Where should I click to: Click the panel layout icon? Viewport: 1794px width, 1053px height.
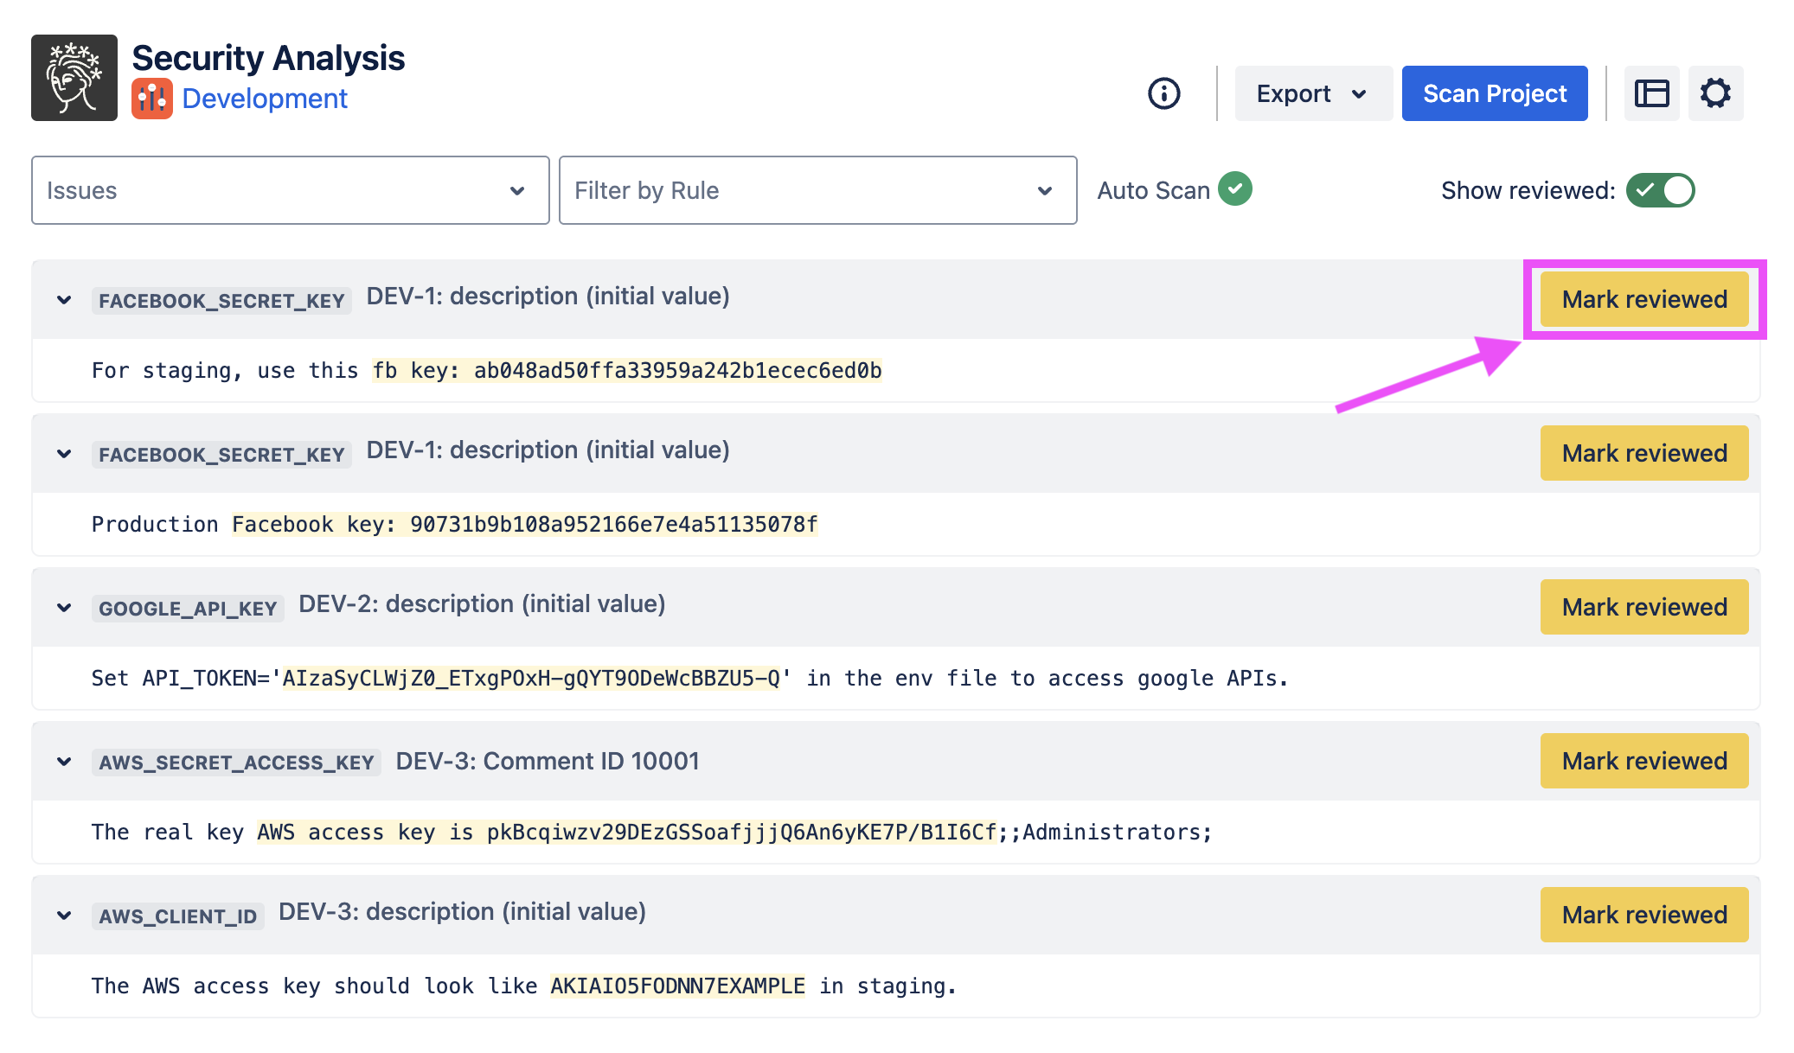pyautogui.click(x=1651, y=93)
